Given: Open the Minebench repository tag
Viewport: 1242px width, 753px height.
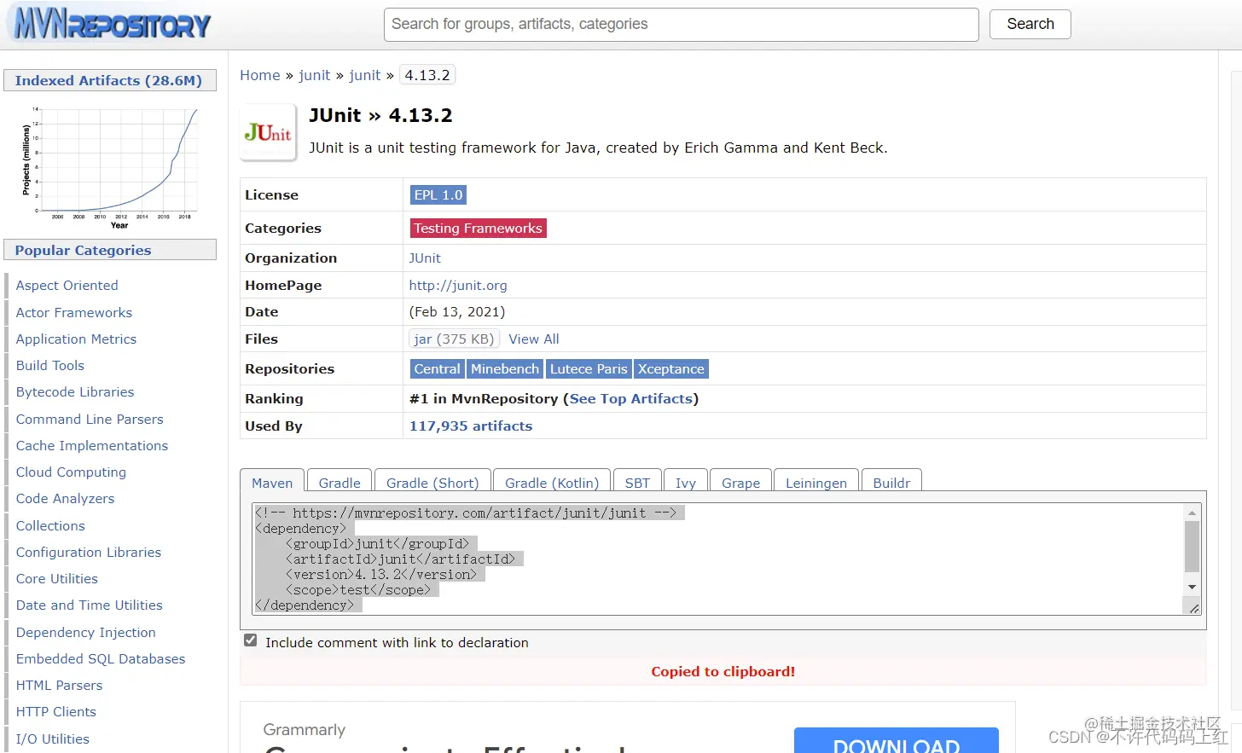Looking at the screenshot, I should coord(505,368).
